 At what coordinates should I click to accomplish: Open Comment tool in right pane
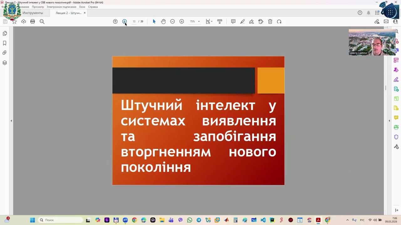point(396,118)
